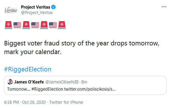
Task: Click the first red siren emoji
Action: coord(8,25)
